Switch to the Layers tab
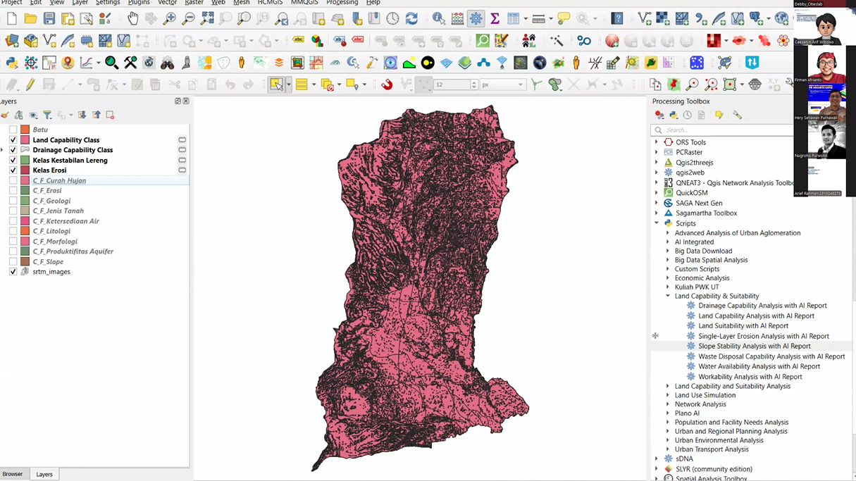The height and width of the screenshot is (481, 856). tap(44, 474)
